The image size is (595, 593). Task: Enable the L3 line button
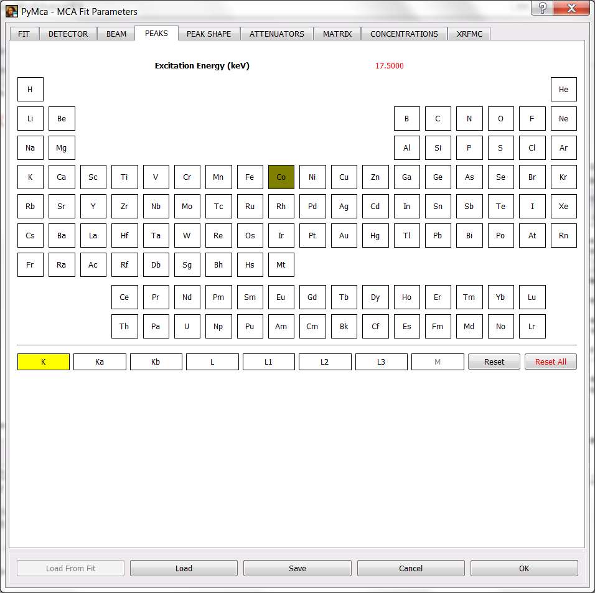(x=381, y=362)
